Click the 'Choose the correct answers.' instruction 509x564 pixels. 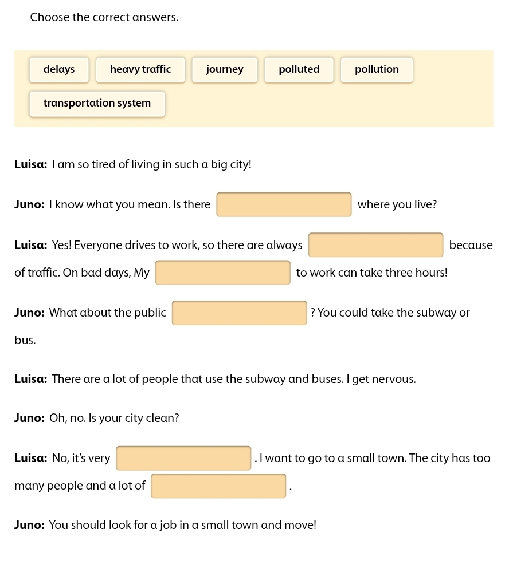click(x=104, y=18)
